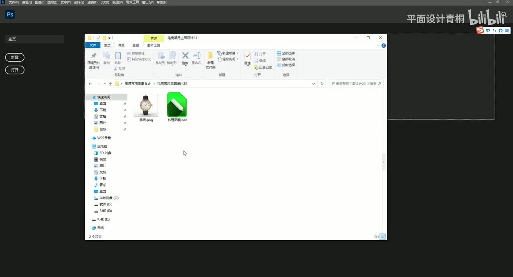Expand the preview pane side arrow
The width and height of the screenshot is (513, 277).
point(384,162)
